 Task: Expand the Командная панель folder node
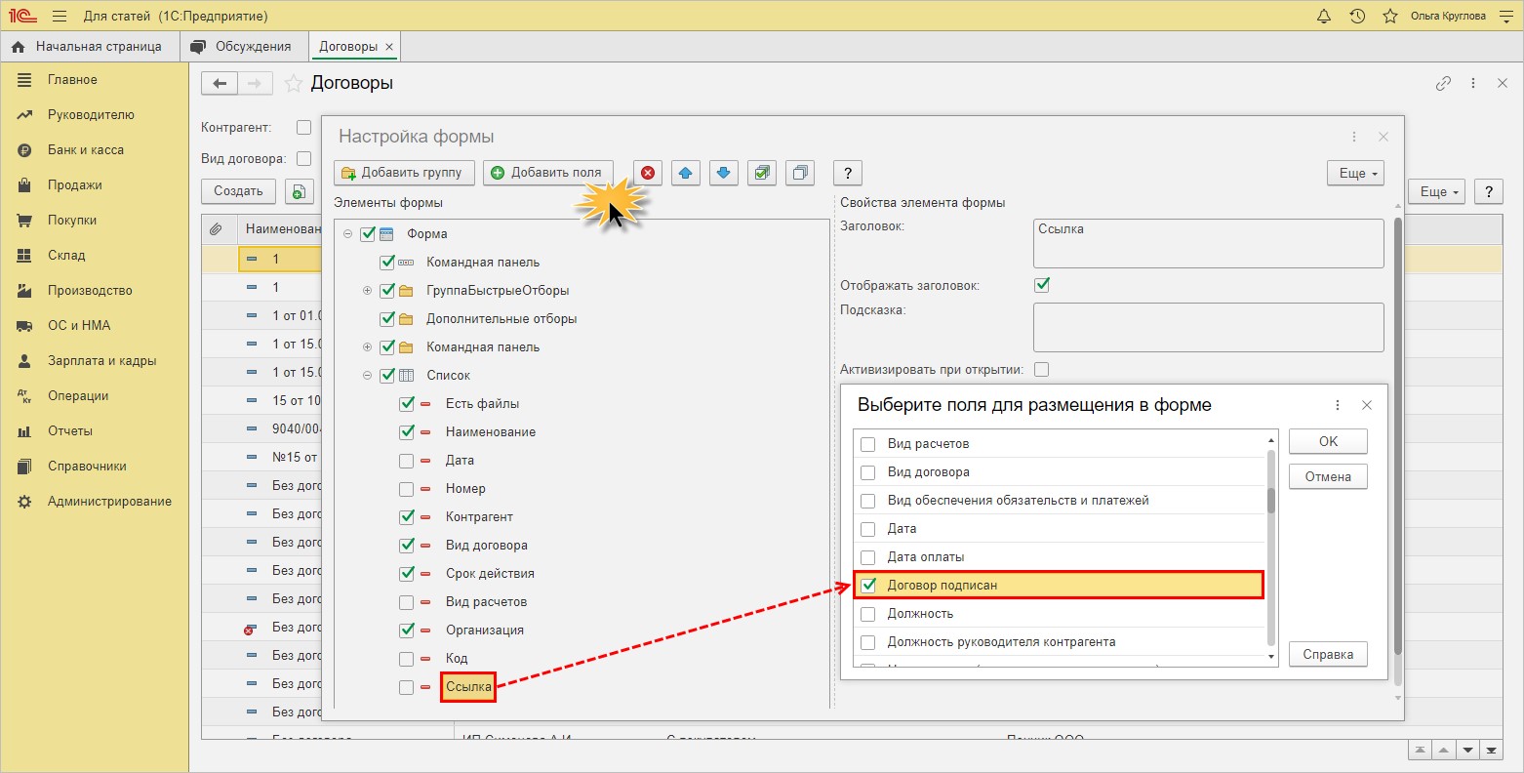(368, 347)
